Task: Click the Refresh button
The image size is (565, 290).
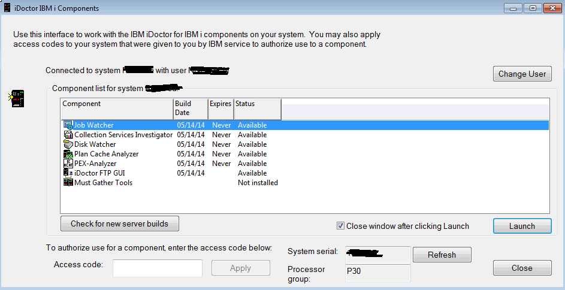Action: [442, 255]
